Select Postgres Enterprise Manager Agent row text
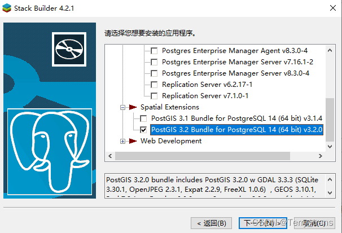The image size is (342, 233). click(x=235, y=51)
